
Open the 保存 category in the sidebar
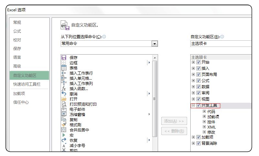tap(17, 49)
